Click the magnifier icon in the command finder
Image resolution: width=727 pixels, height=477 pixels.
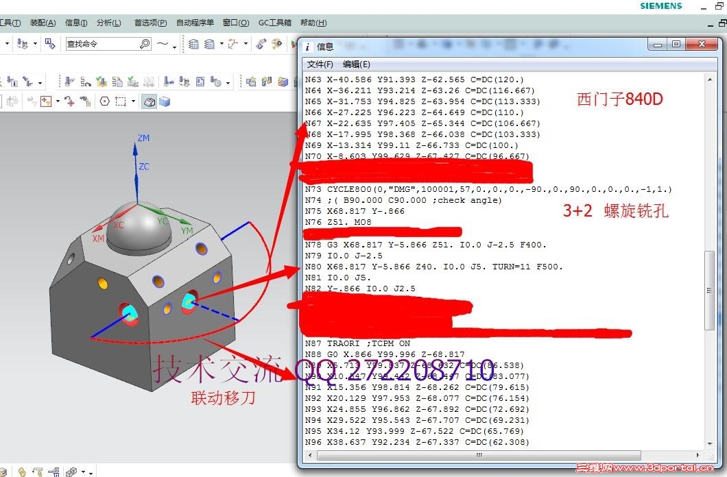tap(145, 44)
